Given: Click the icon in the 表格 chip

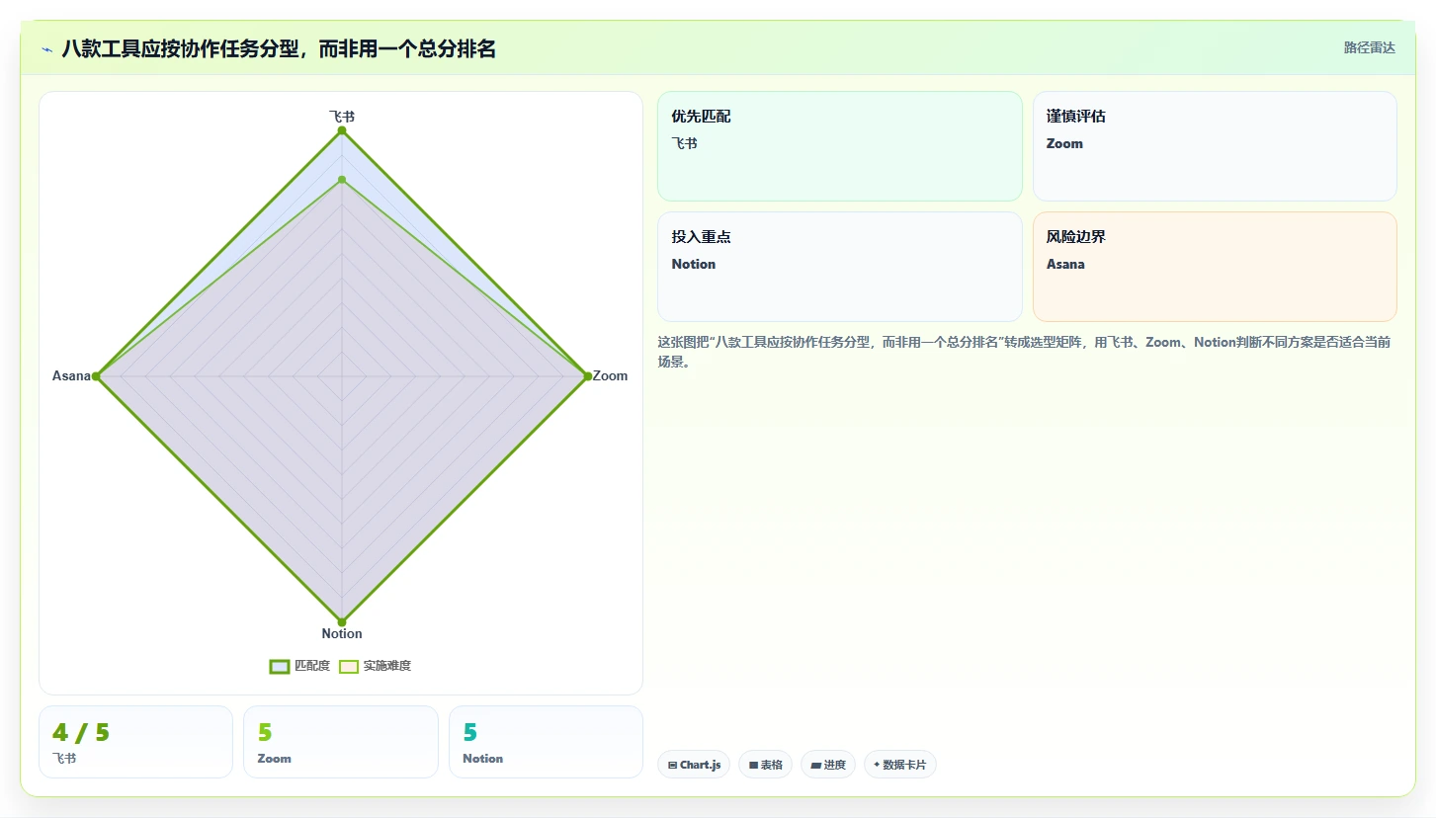Looking at the screenshot, I should point(753,765).
